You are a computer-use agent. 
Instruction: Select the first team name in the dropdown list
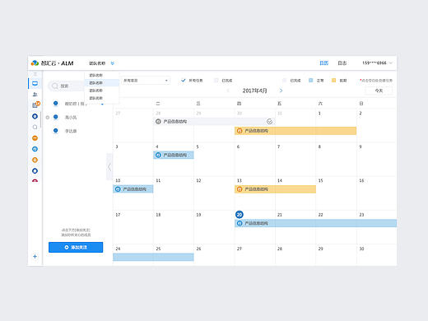tap(101, 75)
